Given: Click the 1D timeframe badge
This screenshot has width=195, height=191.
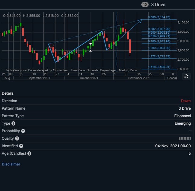Looking at the screenshot, I should pos(145,5).
